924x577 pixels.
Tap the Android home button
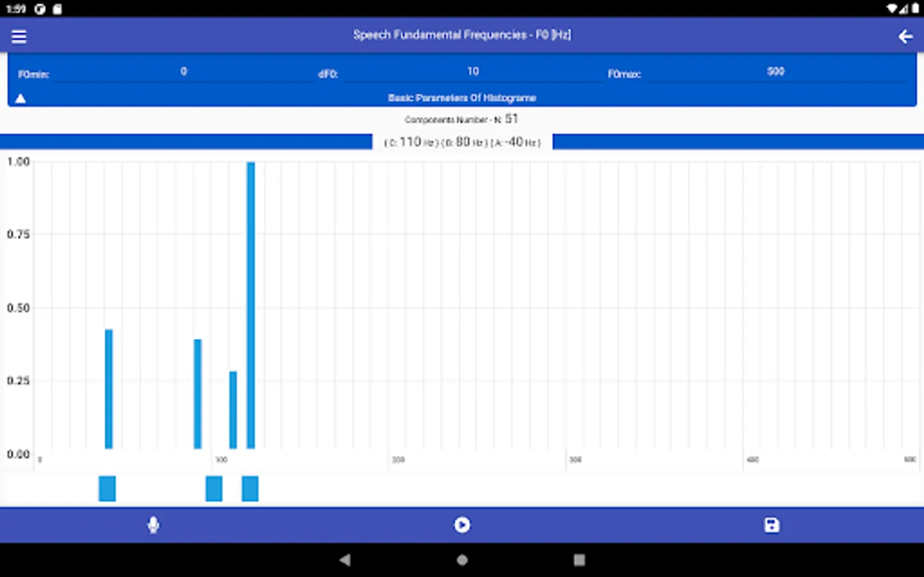(462, 560)
